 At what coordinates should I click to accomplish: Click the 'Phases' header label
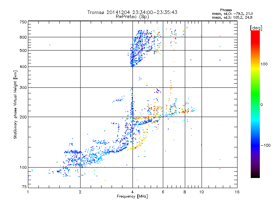[x=226, y=10]
